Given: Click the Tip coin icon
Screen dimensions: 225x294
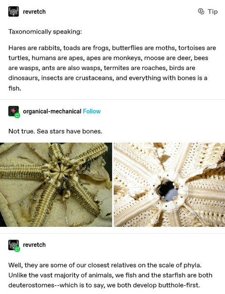Looking at the screenshot, I should (201, 11).
